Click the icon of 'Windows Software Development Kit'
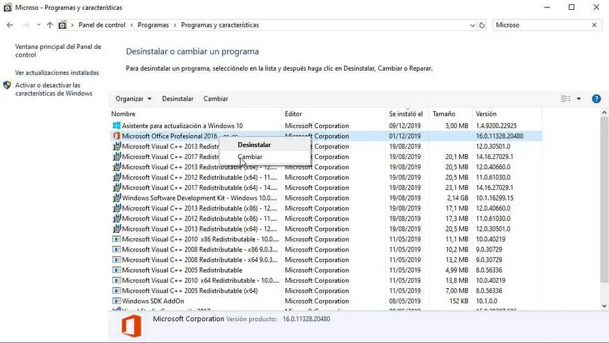Screen dimensions: 609x343 [x=116, y=198]
